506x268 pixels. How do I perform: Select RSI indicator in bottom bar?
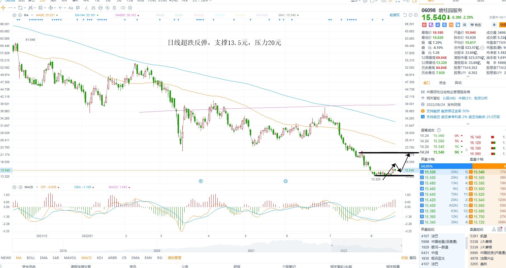160,258
